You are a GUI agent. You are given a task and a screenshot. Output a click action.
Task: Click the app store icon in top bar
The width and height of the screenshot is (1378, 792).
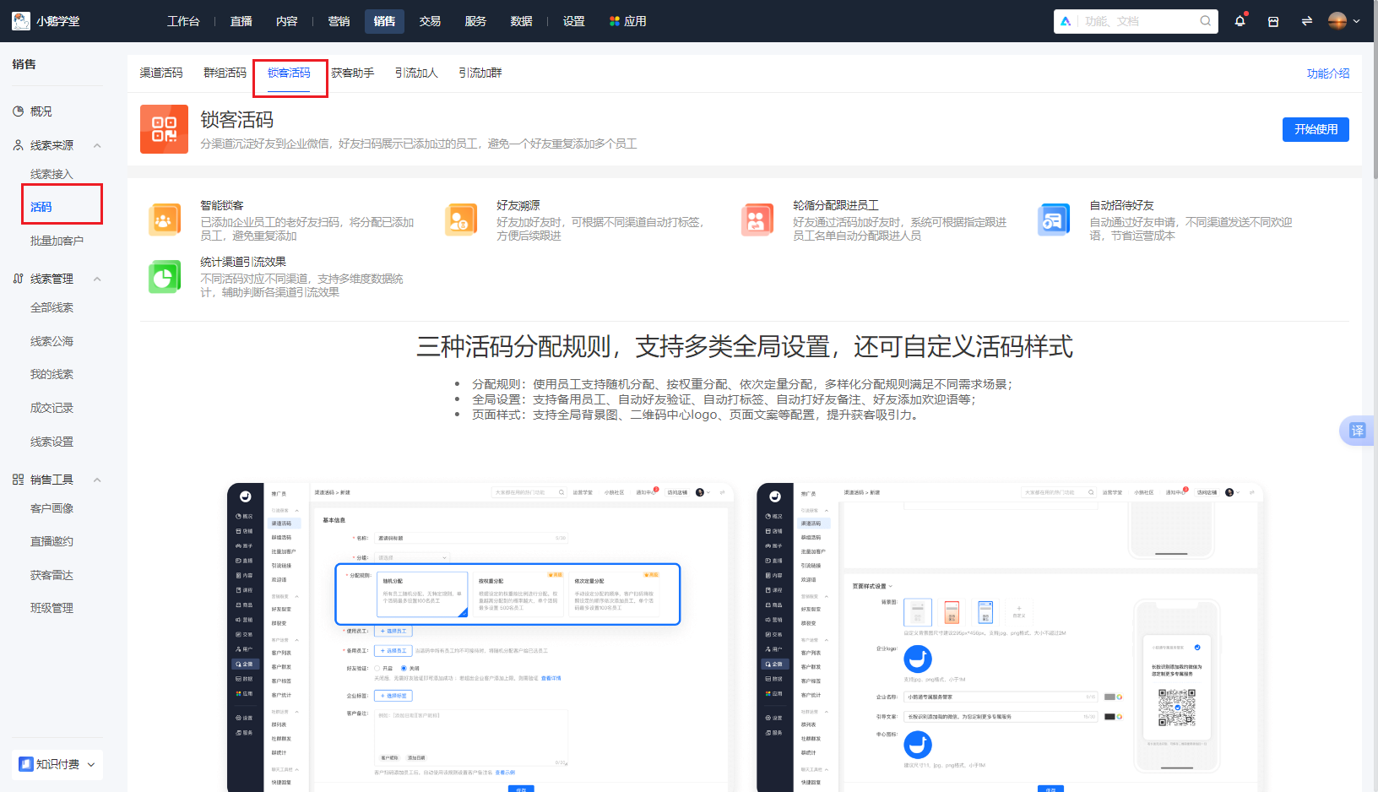(x=1272, y=20)
